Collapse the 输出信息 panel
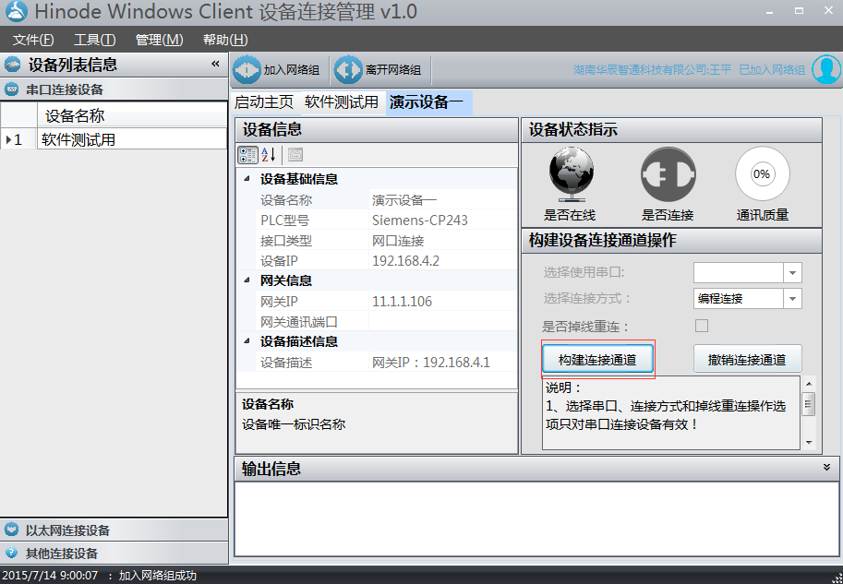 (827, 468)
